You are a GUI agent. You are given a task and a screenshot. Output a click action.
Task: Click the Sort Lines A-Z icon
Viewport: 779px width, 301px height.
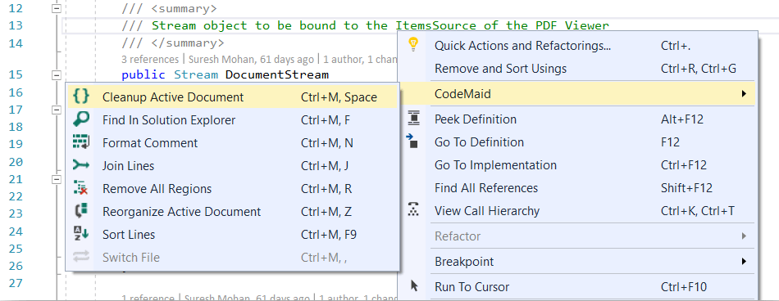click(81, 234)
